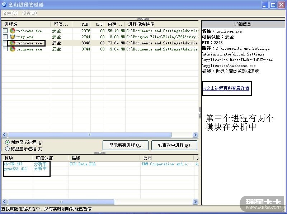Click process list scrollbar left arrow
The width and height of the screenshot is (287, 214).
(x=4, y=135)
